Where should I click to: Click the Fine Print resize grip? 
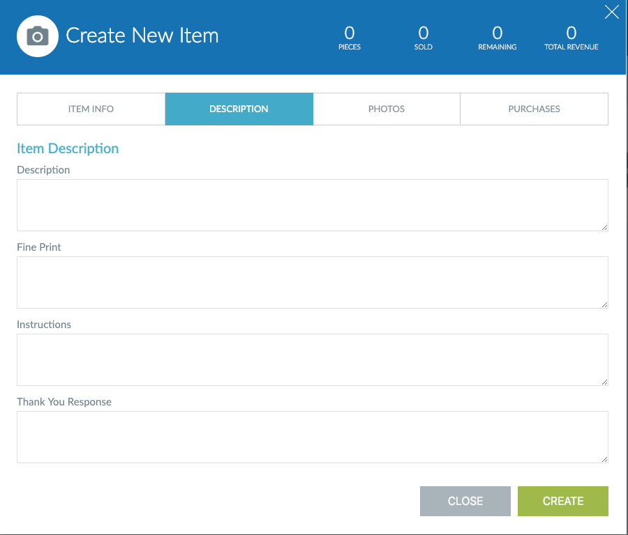point(604,304)
